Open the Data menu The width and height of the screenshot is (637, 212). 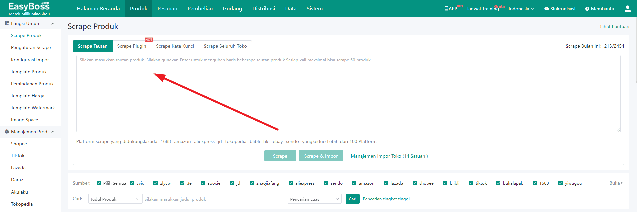291,9
